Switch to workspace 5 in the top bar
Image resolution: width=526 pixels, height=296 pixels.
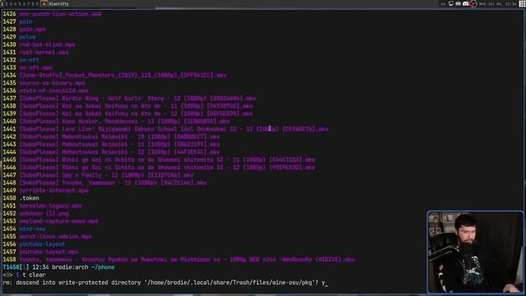tap(20, 4)
